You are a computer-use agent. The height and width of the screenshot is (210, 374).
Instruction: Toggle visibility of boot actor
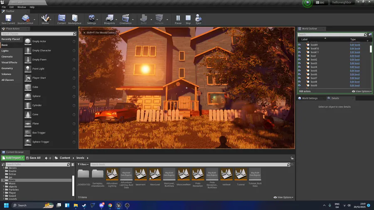click(299, 56)
